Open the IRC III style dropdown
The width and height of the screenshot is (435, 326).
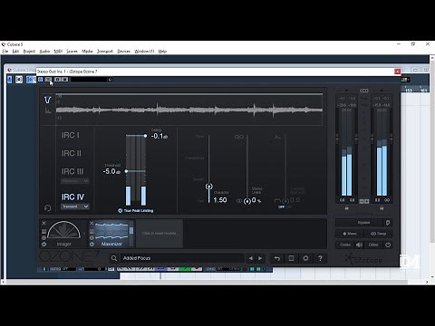75,181
